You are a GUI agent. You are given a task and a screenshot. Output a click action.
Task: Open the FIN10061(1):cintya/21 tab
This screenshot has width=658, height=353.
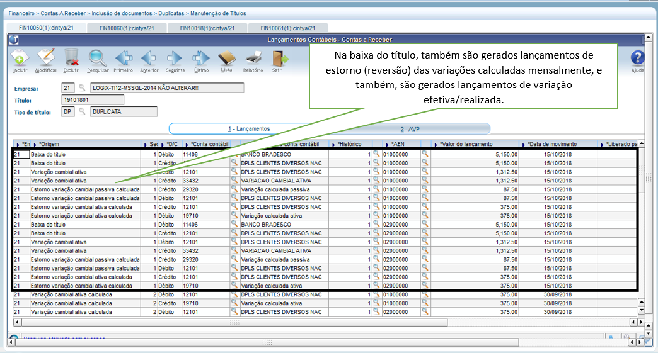(288, 28)
